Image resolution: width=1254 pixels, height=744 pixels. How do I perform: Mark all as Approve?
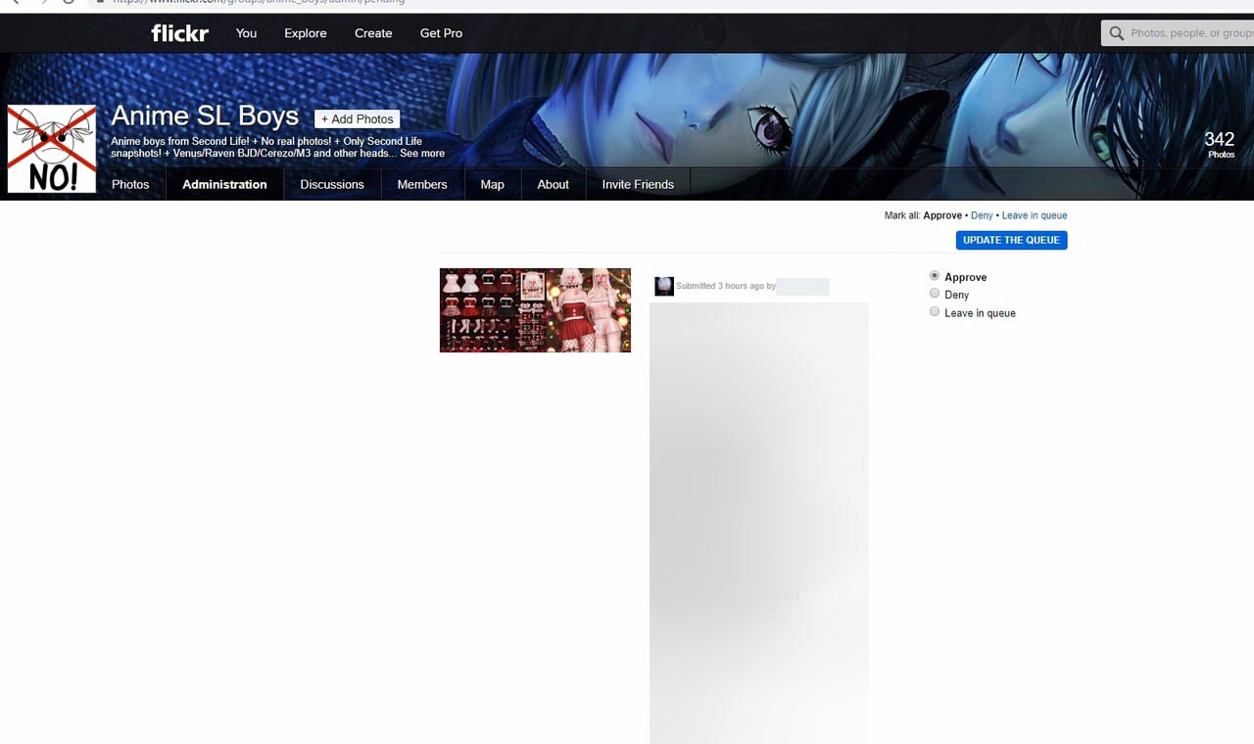[x=942, y=215]
